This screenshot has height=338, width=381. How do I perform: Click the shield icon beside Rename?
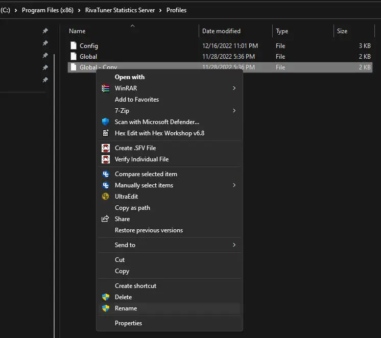pyautogui.click(x=105, y=308)
